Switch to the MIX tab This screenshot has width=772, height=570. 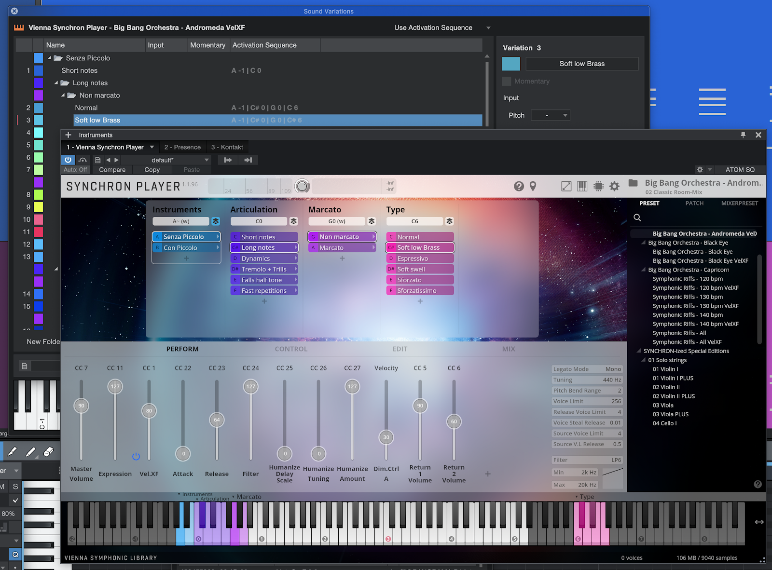(x=509, y=349)
